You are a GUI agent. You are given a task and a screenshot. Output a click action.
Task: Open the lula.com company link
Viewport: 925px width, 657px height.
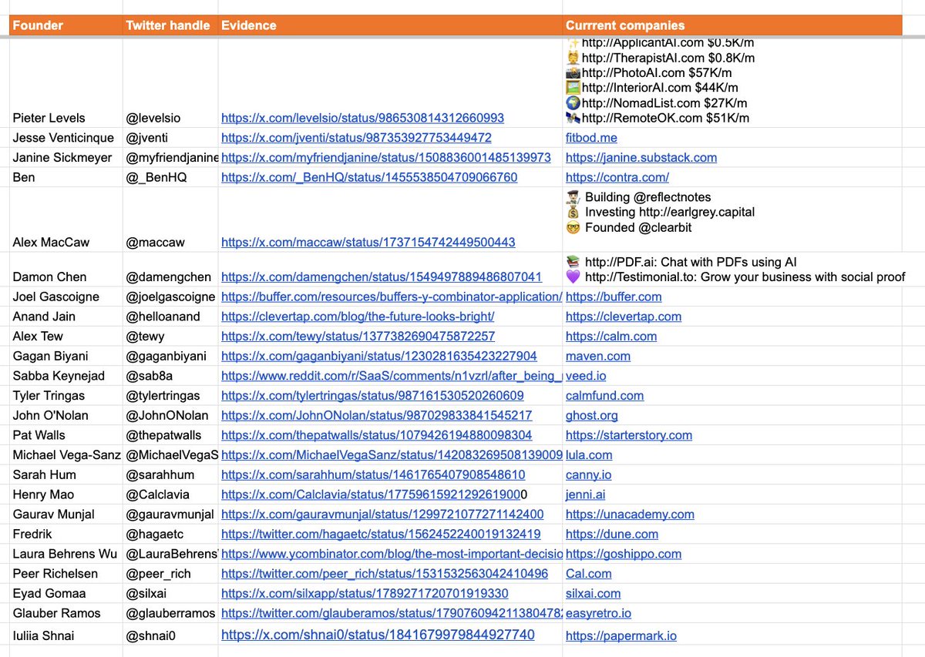(589, 455)
